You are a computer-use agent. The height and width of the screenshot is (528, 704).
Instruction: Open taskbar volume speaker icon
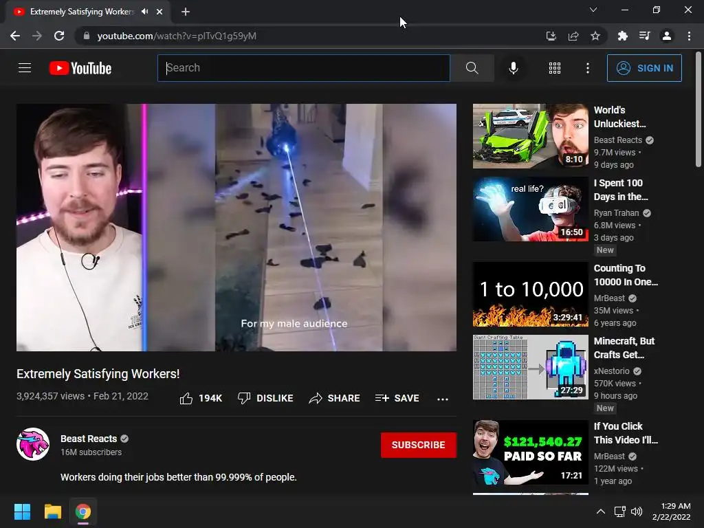click(637, 511)
